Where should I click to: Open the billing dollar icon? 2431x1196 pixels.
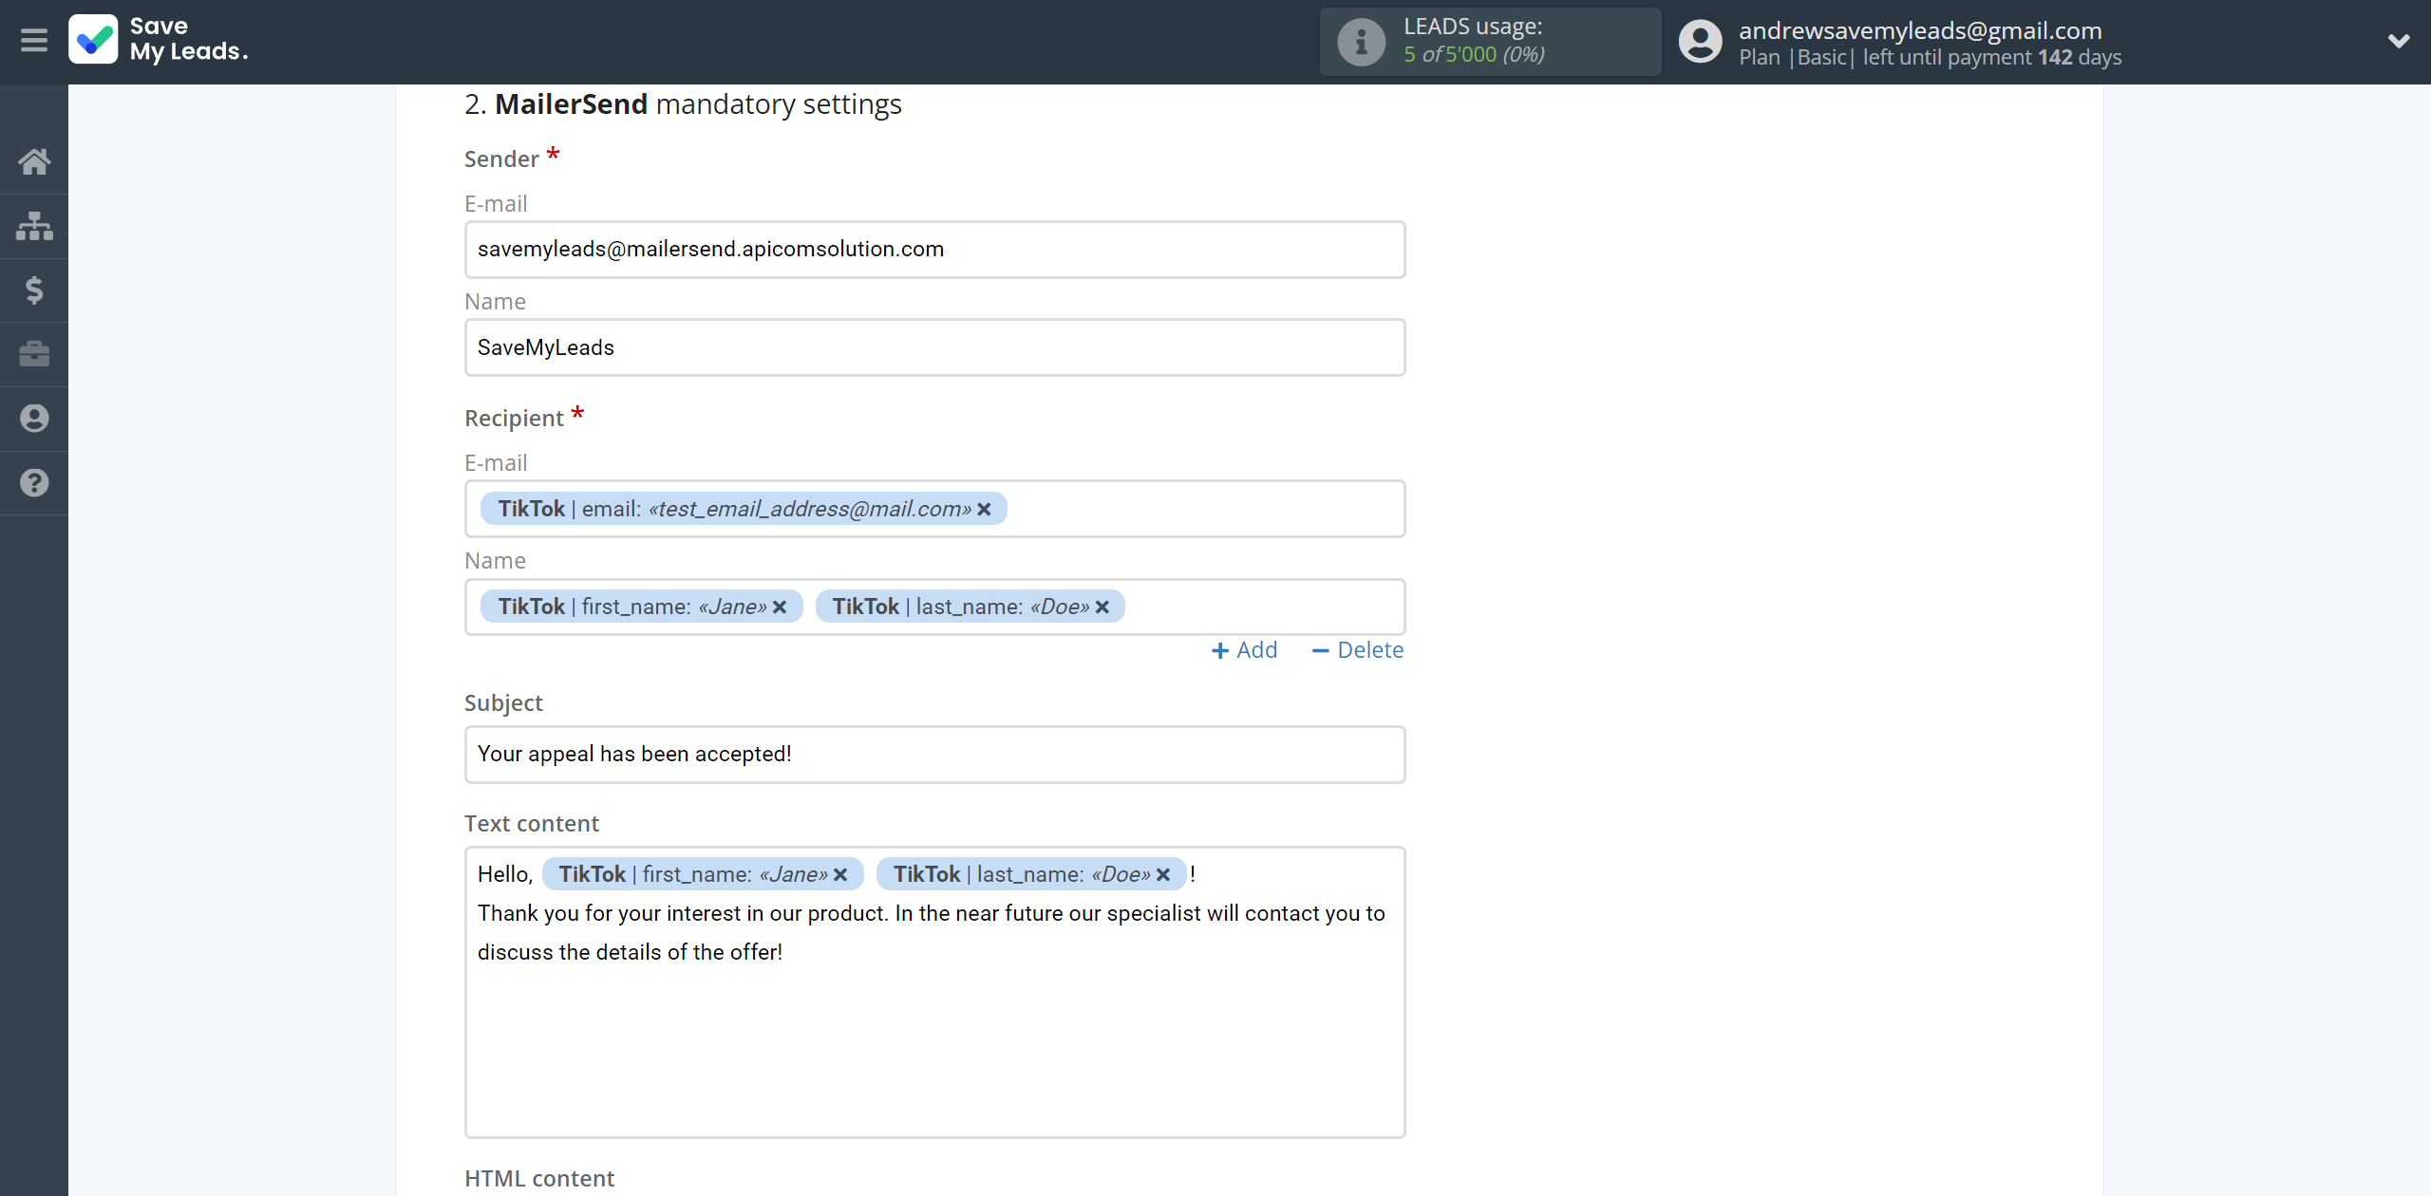pos(34,290)
